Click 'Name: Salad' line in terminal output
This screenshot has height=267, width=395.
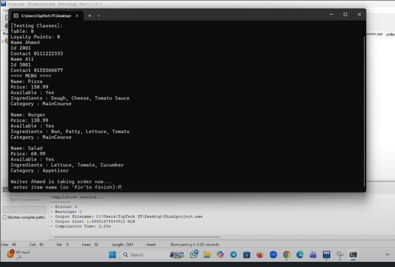[x=27, y=148]
